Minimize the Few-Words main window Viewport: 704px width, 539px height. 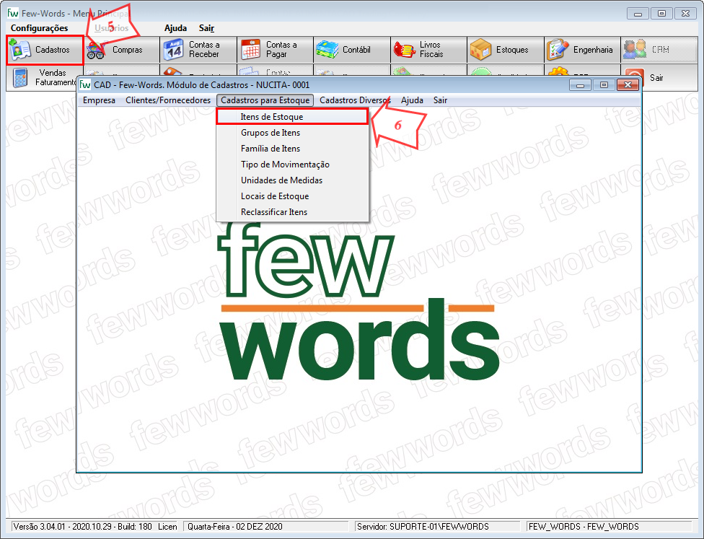click(x=638, y=14)
